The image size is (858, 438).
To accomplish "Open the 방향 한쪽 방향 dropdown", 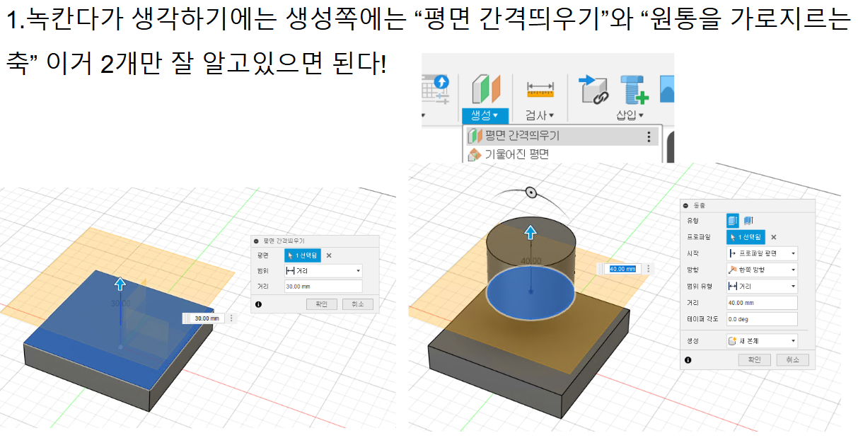I will pos(763,270).
